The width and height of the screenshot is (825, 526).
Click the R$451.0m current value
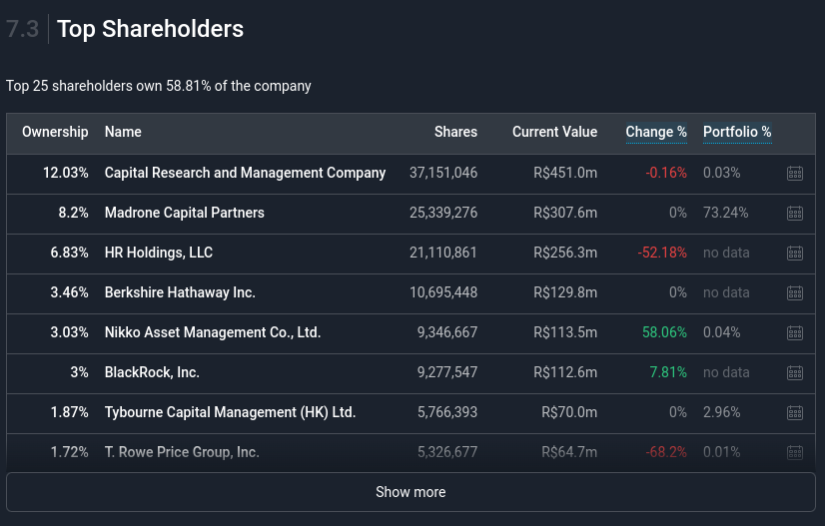[x=565, y=173]
